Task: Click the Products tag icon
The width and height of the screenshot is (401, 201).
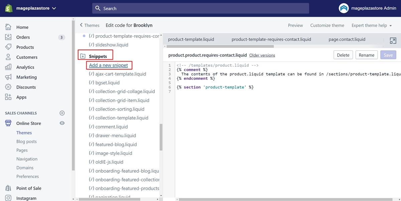Action: tap(8, 47)
